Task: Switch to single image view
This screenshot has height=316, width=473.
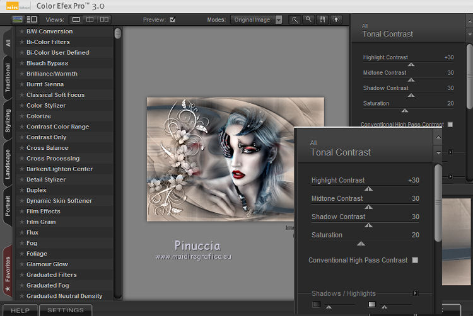Action: point(76,20)
